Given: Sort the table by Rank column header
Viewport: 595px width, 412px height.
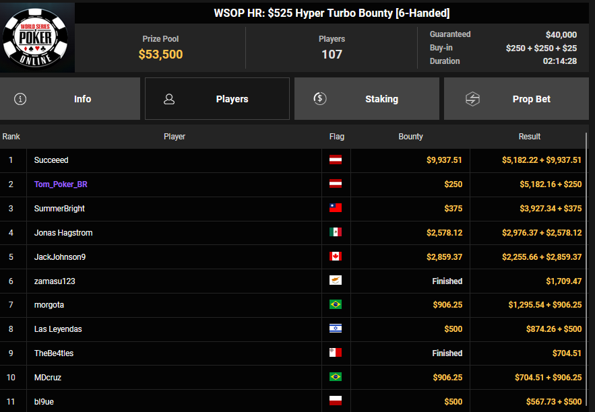Looking at the screenshot, I should click(x=11, y=137).
